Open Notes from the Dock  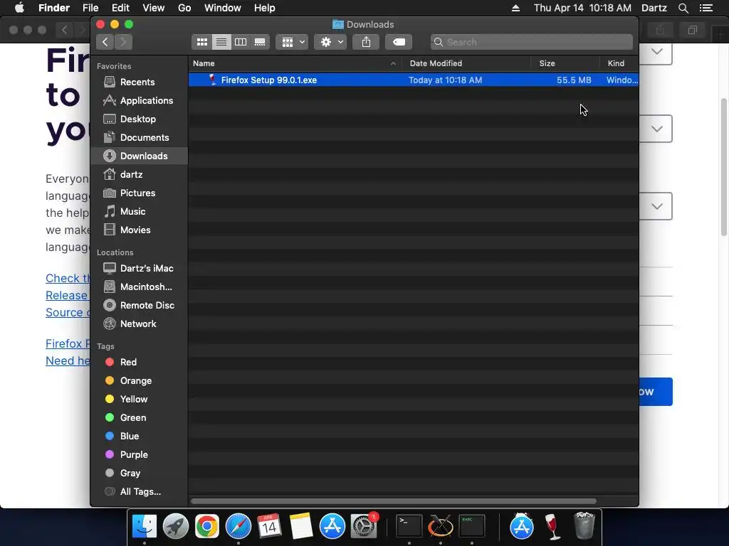click(301, 526)
